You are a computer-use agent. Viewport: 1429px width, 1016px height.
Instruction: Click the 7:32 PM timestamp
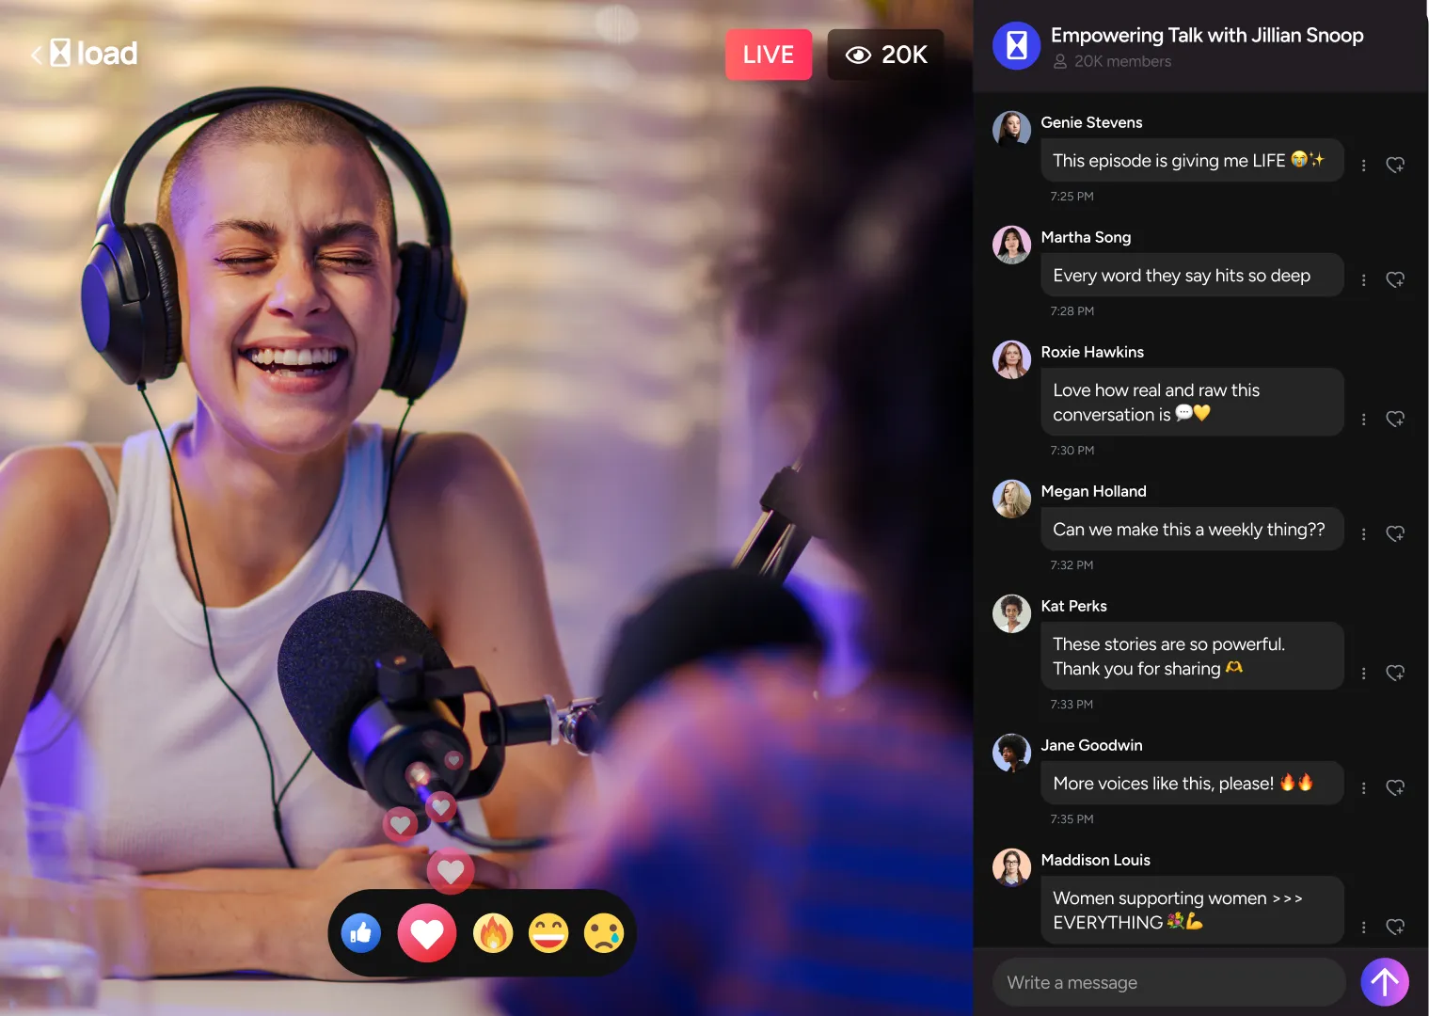(1072, 565)
